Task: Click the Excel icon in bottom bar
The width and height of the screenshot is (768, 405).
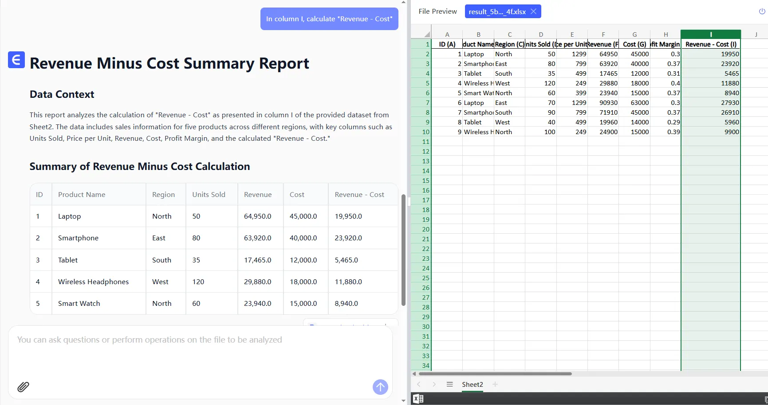Action: 418,399
